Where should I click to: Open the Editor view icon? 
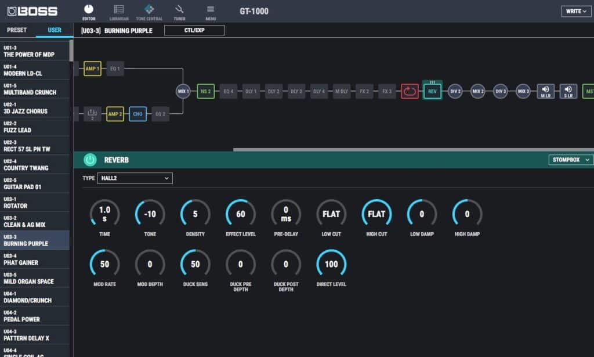tap(89, 12)
